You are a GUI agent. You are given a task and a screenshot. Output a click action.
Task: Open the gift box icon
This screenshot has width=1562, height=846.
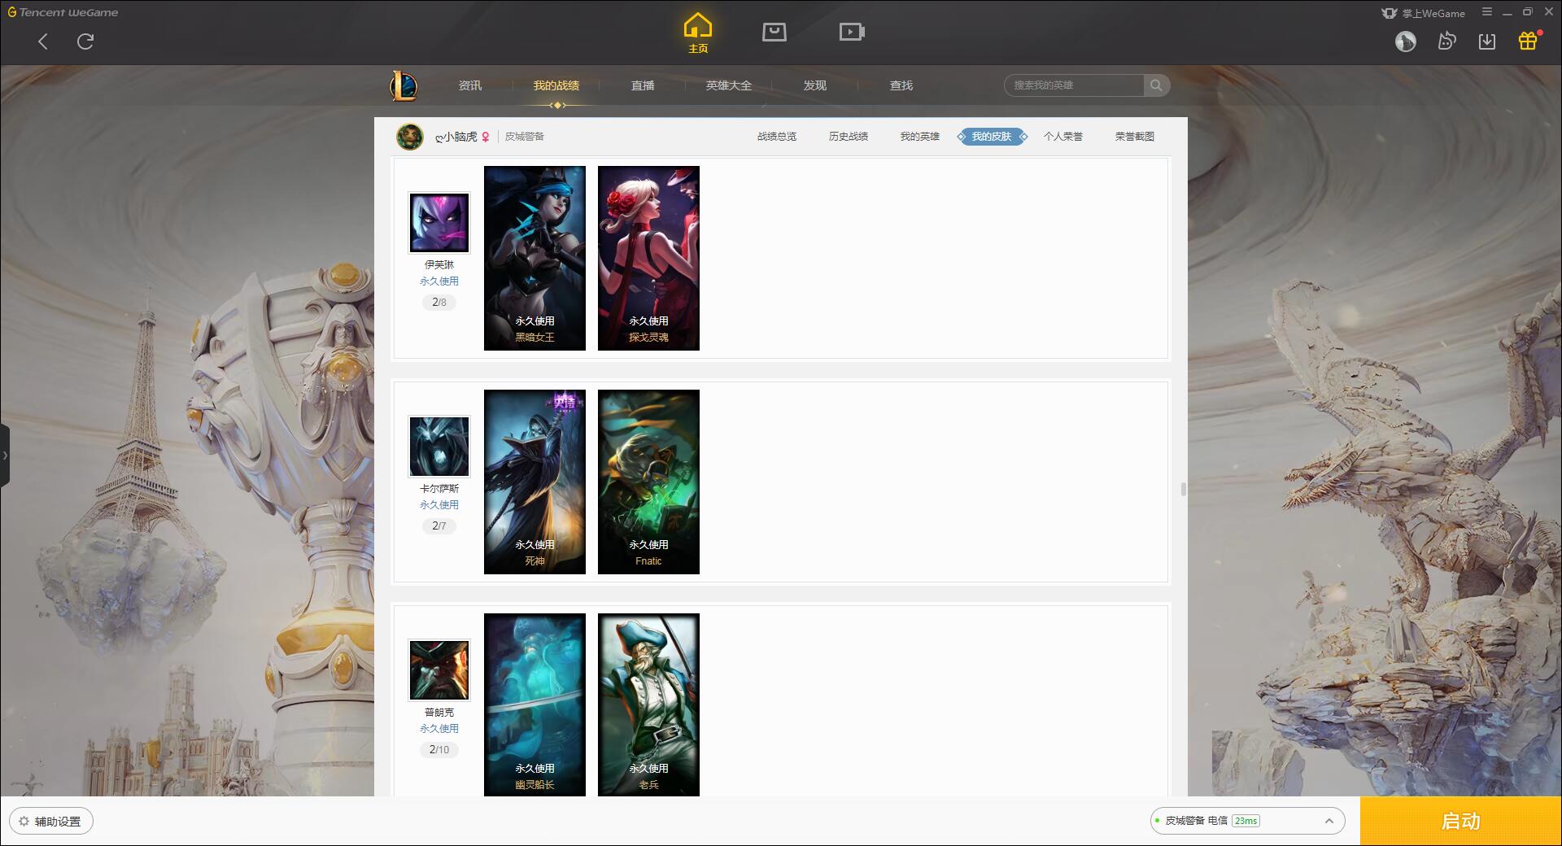pos(1528,41)
